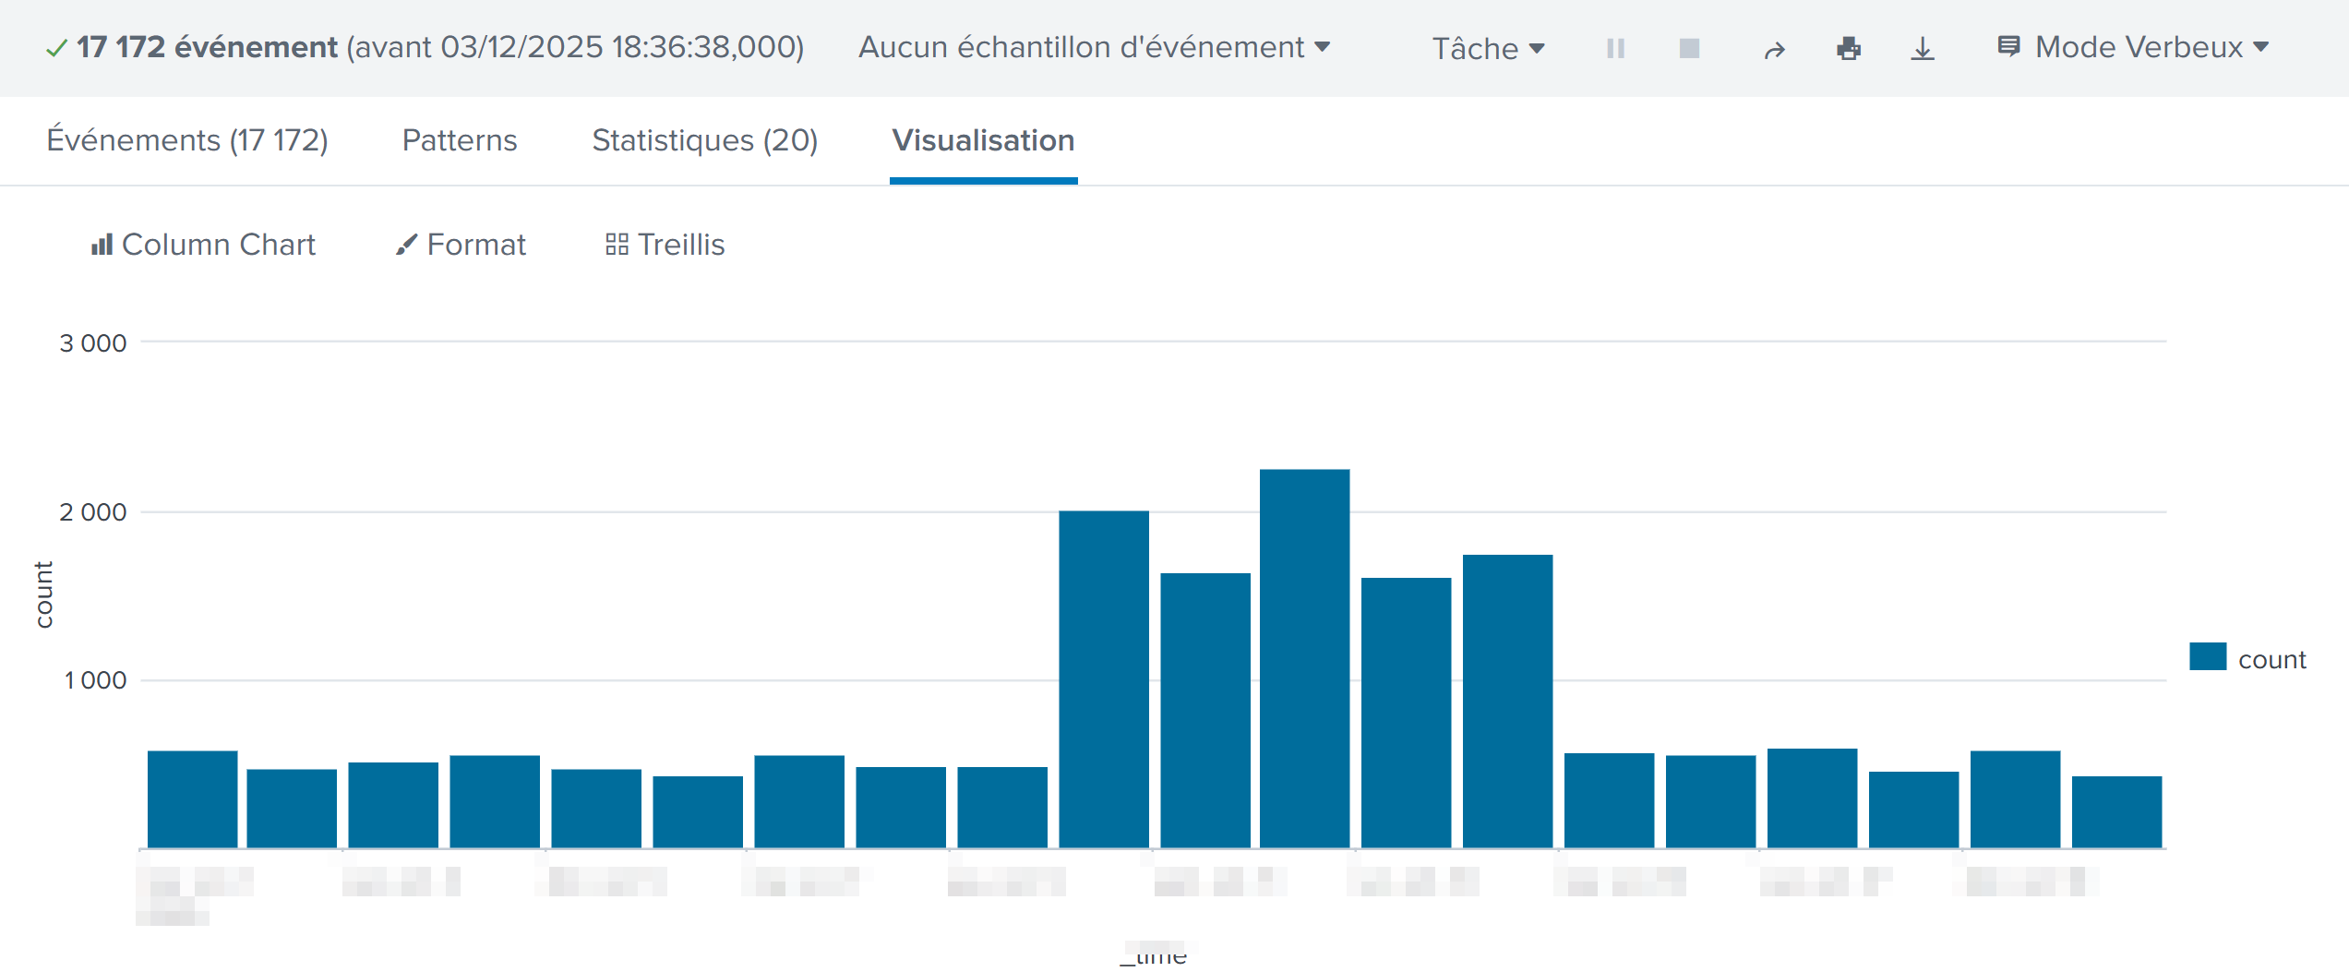Screen dimensions: 2349x972
Task: Select the Format pencil icon
Action: [x=406, y=244]
